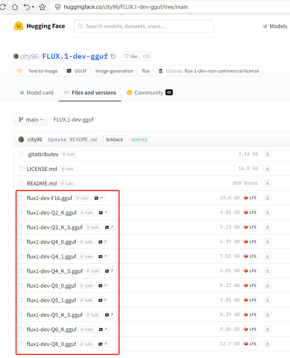290x358 pixels.
Task: Download flux1-dev-Q2_K.gguf via download icon
Action: coord(268,212)
